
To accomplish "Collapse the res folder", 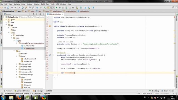I will tap(14, 51).
